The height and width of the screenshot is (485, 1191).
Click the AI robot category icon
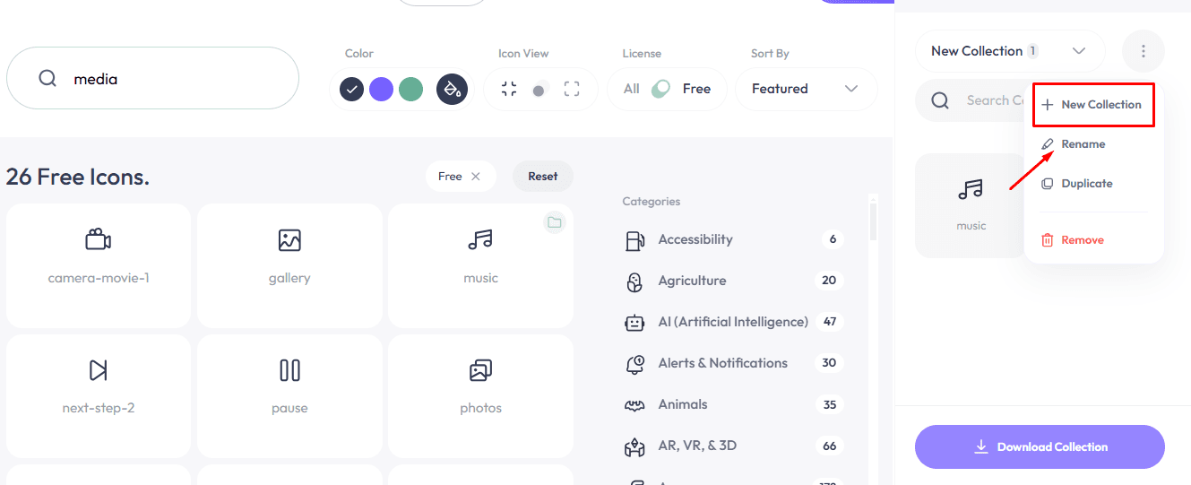click(634, 323)
